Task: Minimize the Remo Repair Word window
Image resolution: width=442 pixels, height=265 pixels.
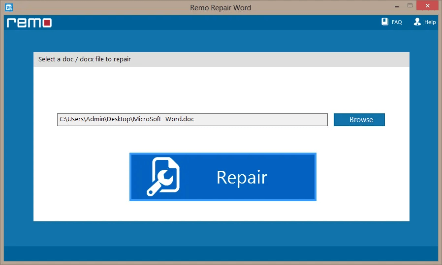Action: [397, 6]
